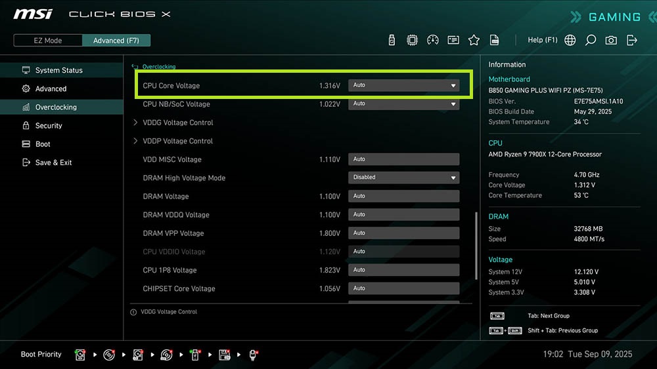Click the Tab: Next Group hint
This screenshot has height=369, width=657.
click(x=549, y=316)
